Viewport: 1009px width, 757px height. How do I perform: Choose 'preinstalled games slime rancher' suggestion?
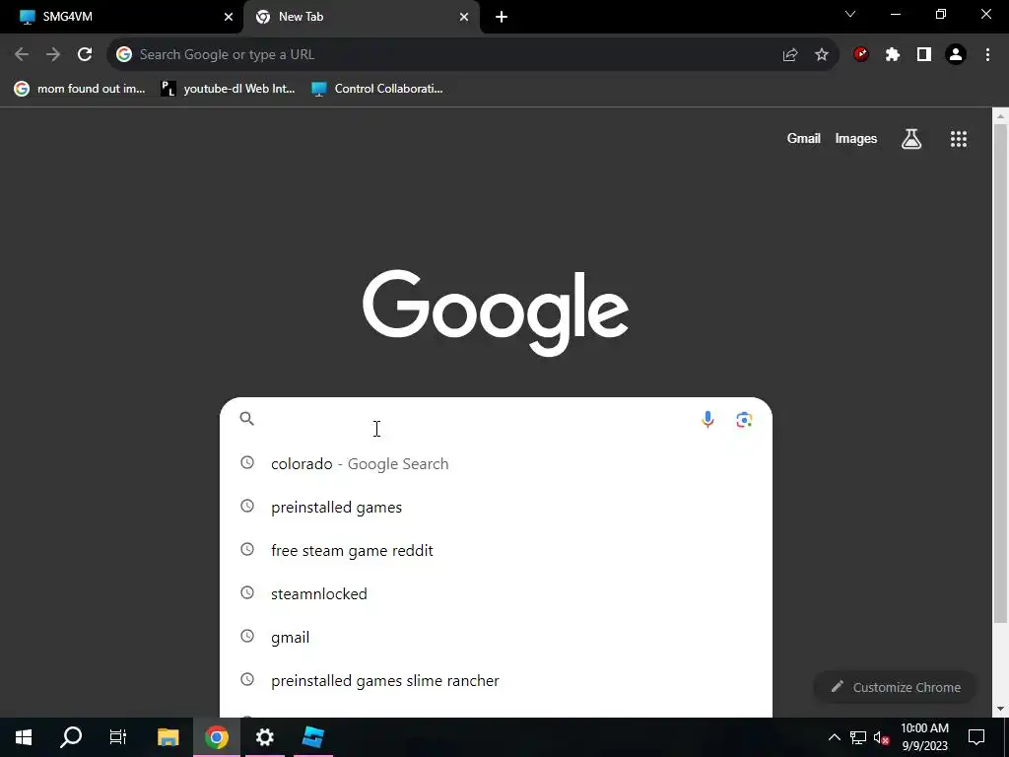tap(496, 680)
